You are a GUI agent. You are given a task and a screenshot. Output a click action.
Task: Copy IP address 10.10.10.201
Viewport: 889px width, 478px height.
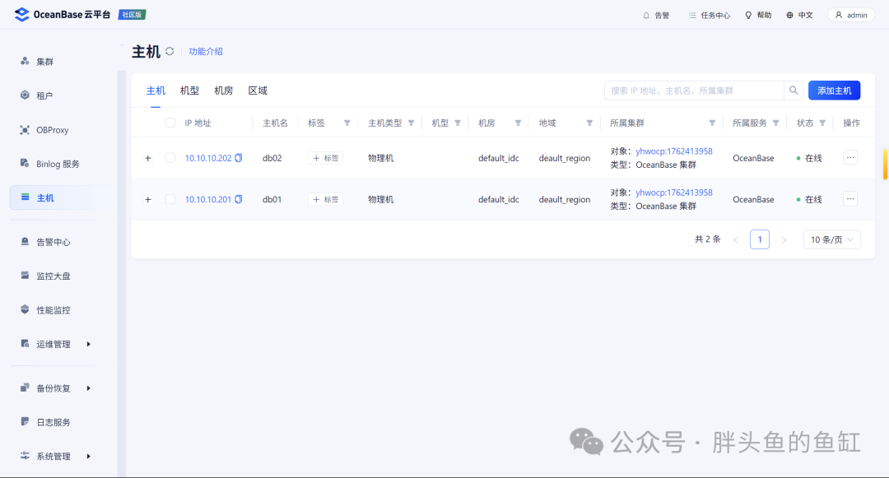(239, 199)
